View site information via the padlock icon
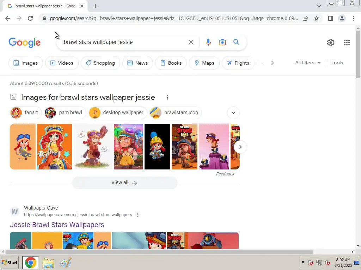This screenshot has width=361, height=270. click(x=44, y=18)
